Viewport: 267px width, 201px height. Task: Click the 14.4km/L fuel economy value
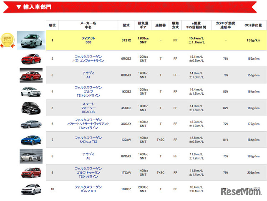pos(196,90)
